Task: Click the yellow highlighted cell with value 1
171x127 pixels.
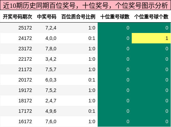Action: click(x=151, y=38)
